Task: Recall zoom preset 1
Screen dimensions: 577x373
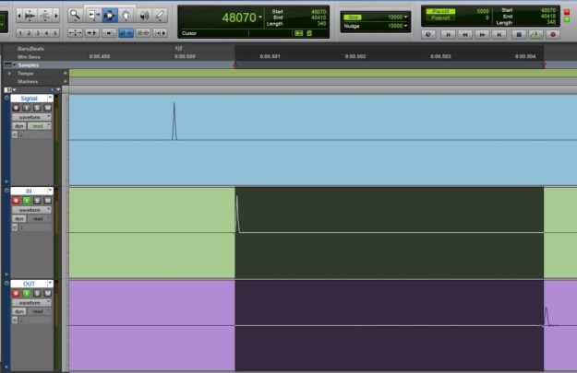Action: click(20, 33)
